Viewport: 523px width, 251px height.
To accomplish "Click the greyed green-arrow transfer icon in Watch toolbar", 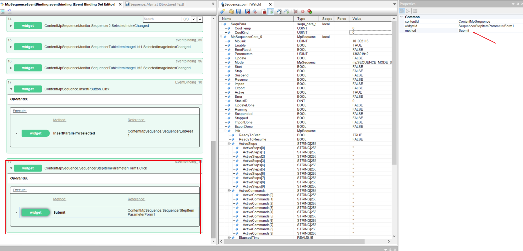I will (x=287, y=12).
